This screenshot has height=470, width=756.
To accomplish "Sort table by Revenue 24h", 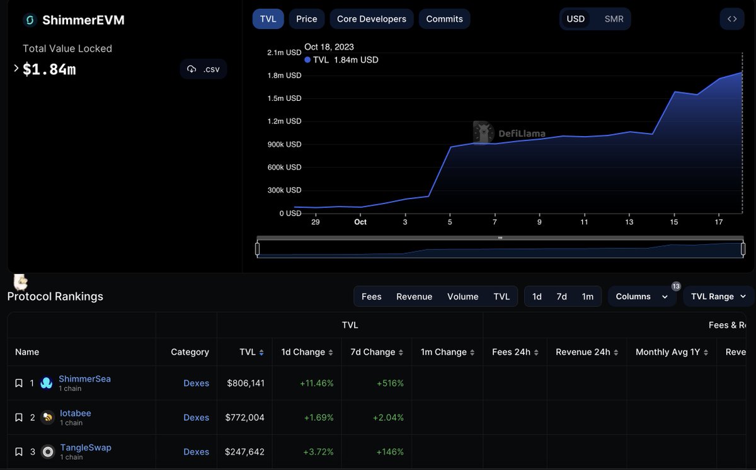I will [587, 352].
